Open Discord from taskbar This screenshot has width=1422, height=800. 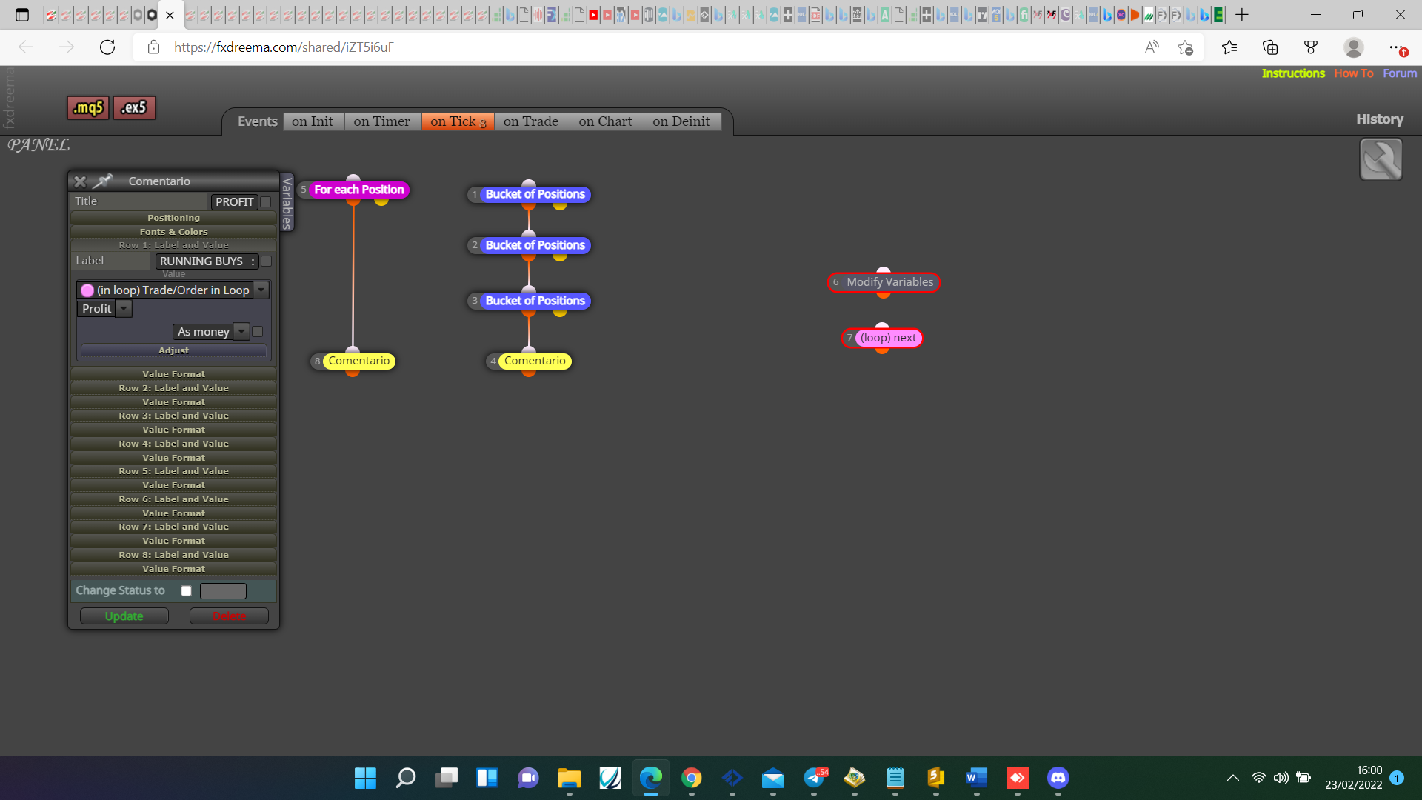point(1058,778)
